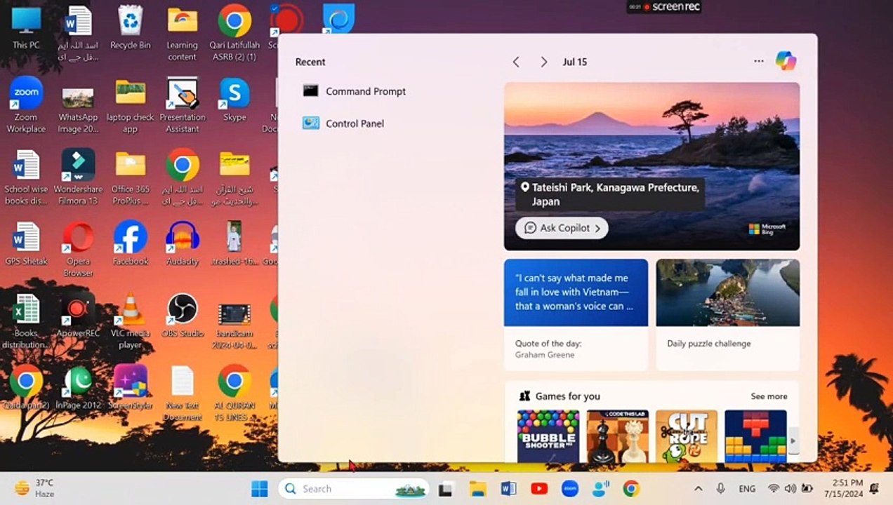Image resolution: width=893 pixels, height=505 pixels.
Task: Click the screenrec recording indicator
Action: pos(663,7)
